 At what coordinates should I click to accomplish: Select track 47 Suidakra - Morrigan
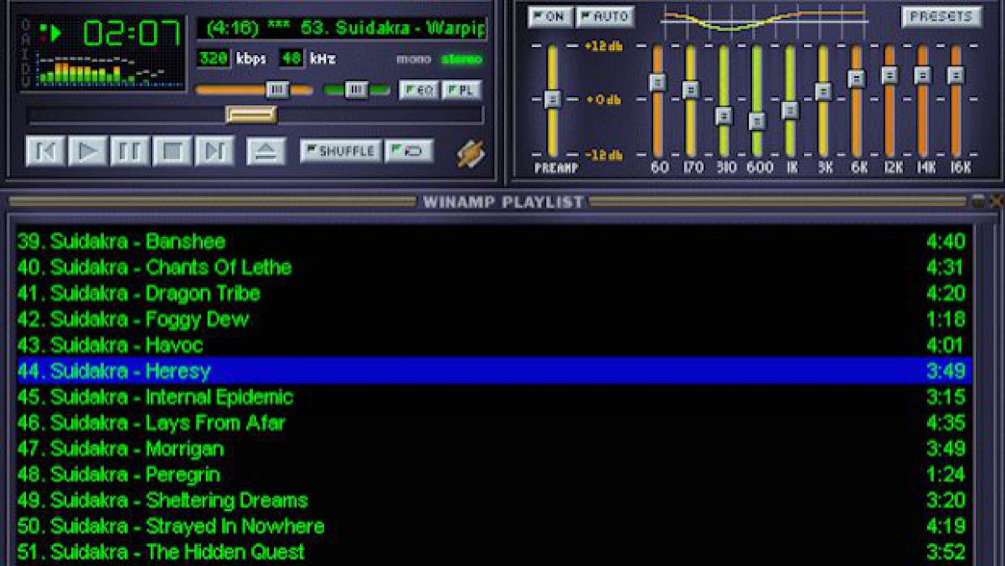[494, 449]
